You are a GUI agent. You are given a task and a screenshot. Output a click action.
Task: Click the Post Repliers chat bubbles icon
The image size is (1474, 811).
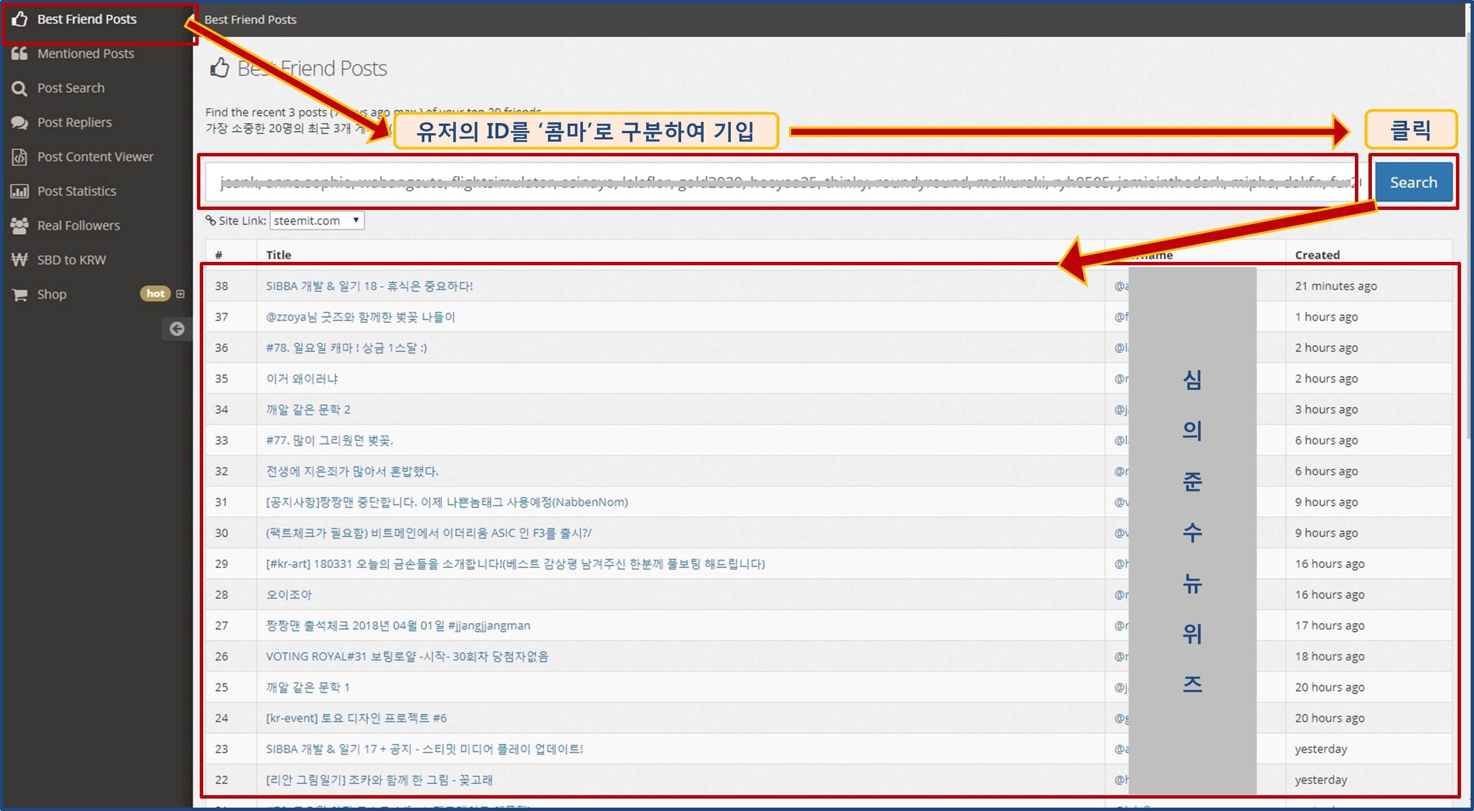(19, 122)
